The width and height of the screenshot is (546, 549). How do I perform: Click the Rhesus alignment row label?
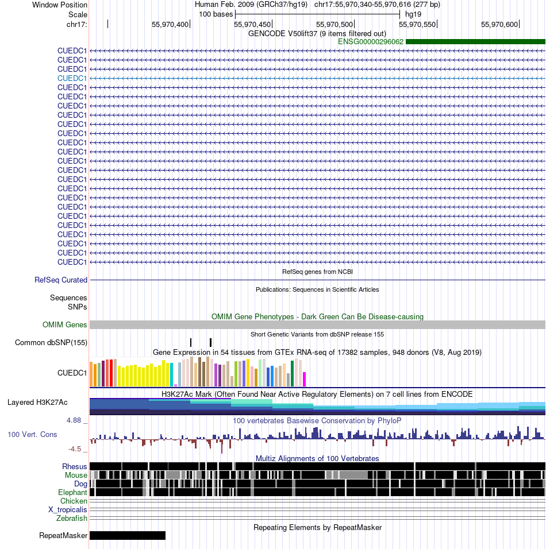74,467
